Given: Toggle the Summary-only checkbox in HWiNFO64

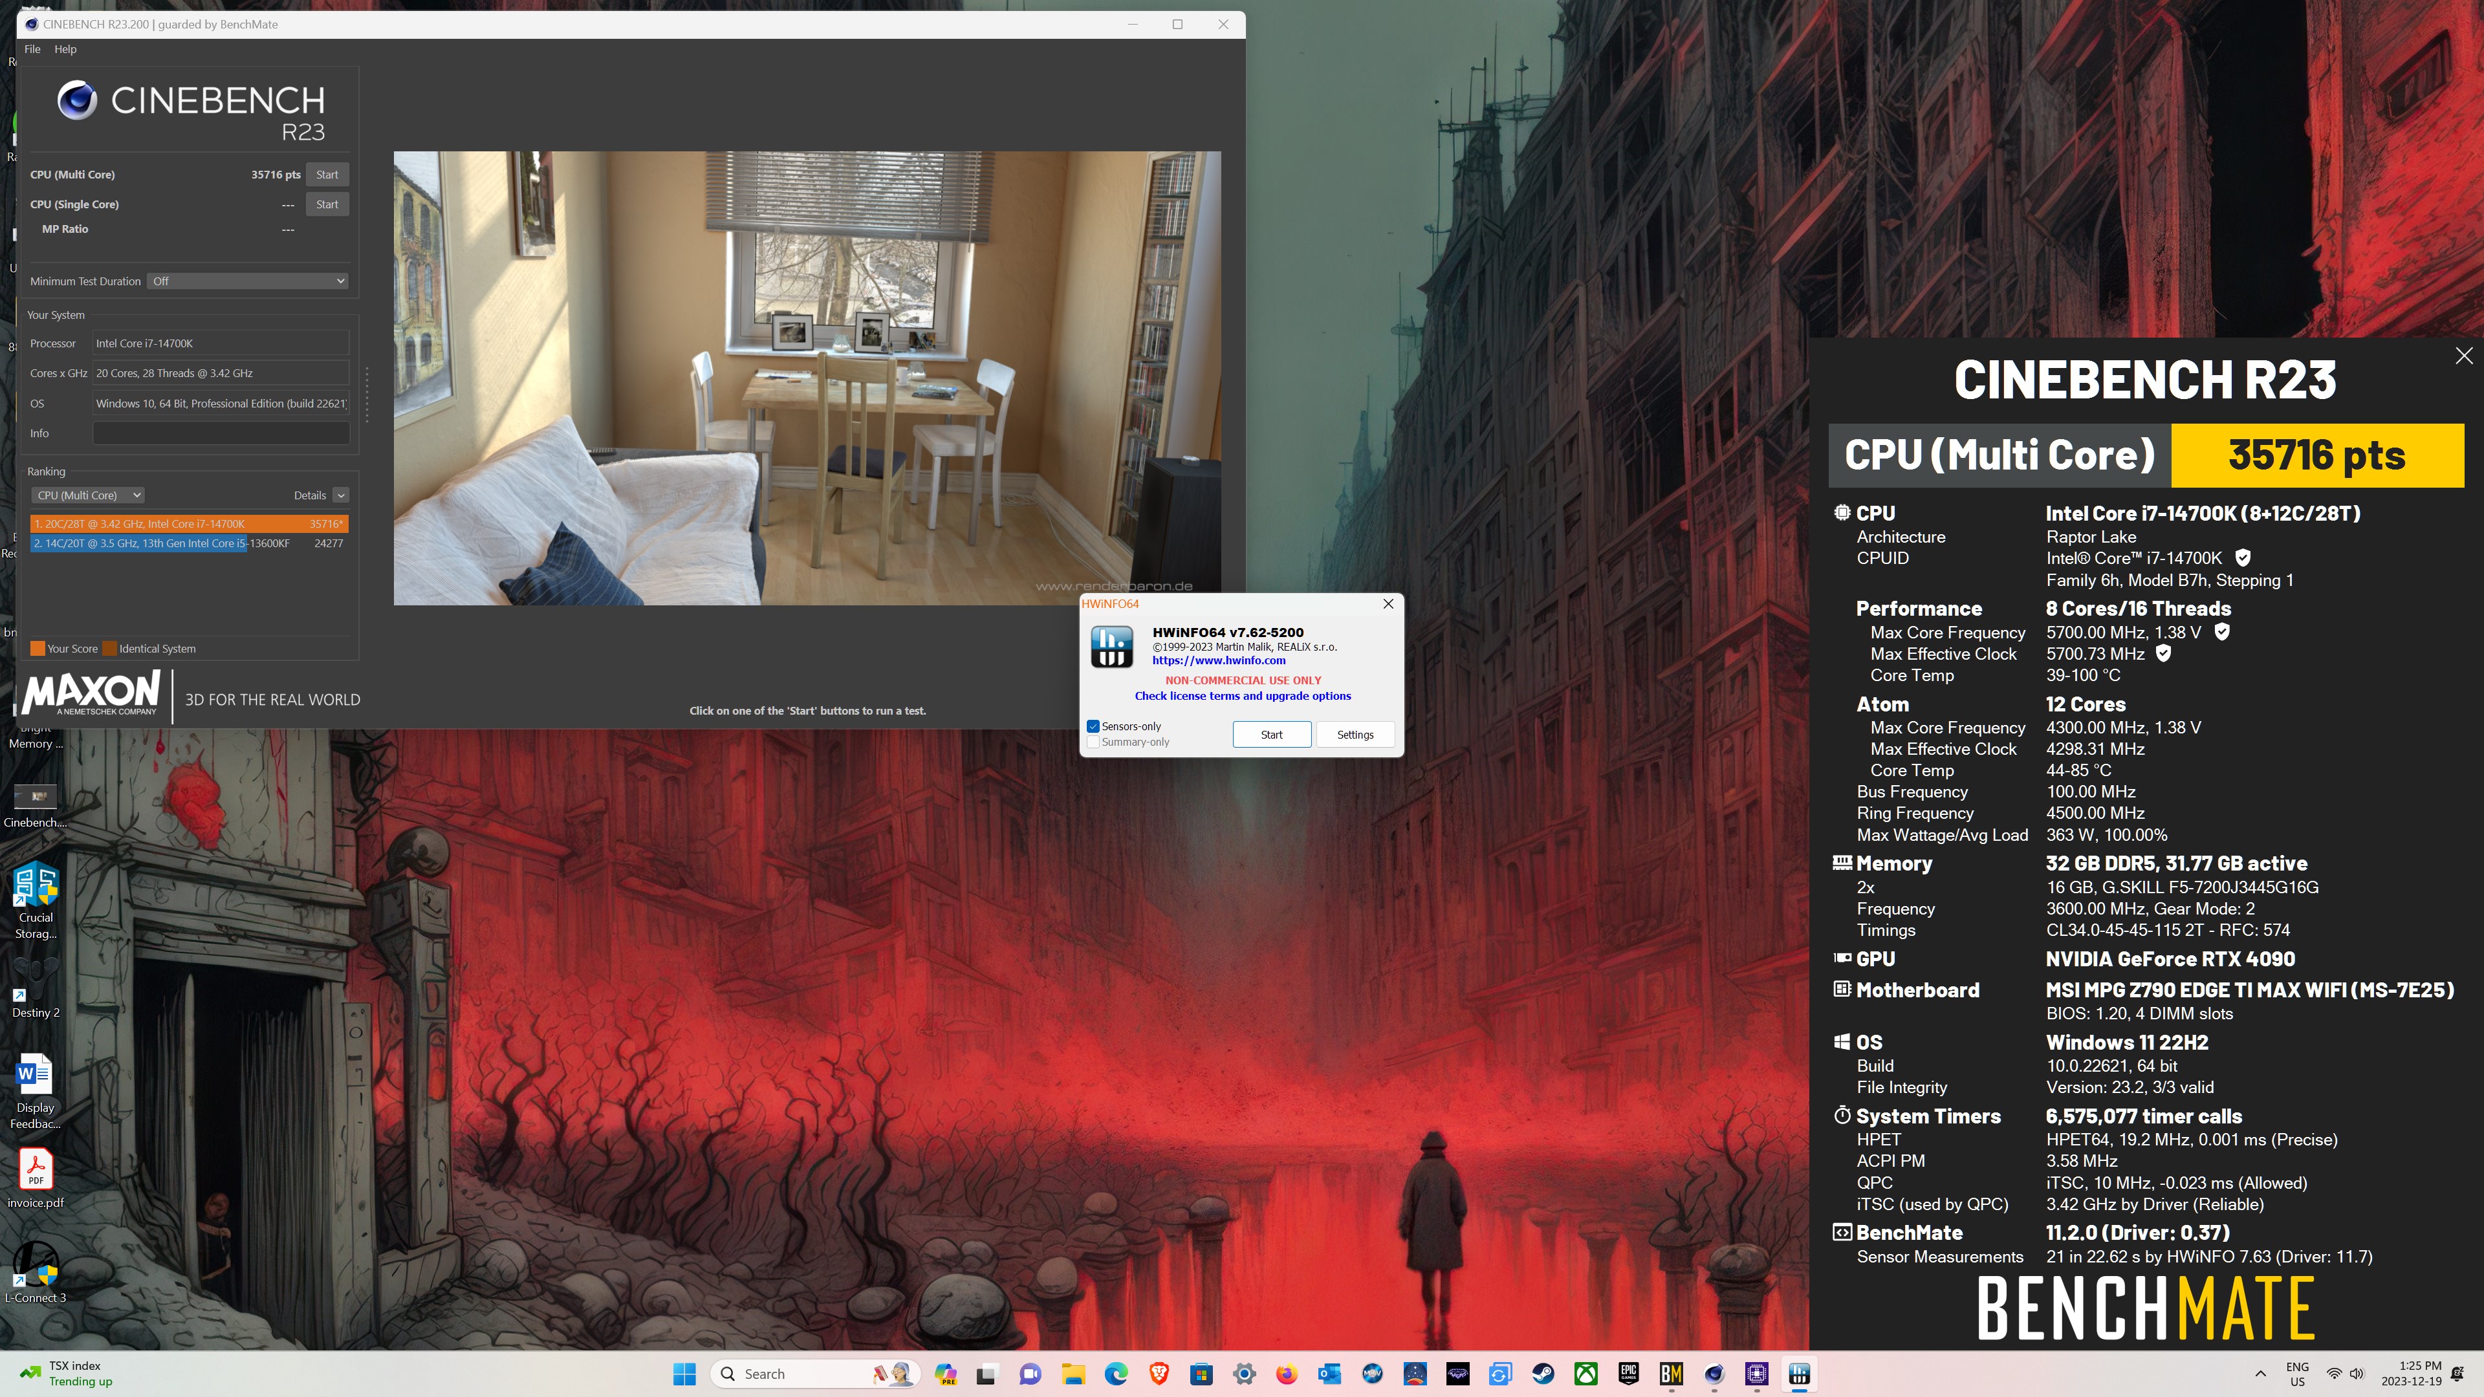Looking at the screenshot, I should click(1093, 741).
